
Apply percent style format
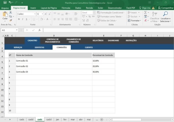pyautogui.click(x=90, y=16)
